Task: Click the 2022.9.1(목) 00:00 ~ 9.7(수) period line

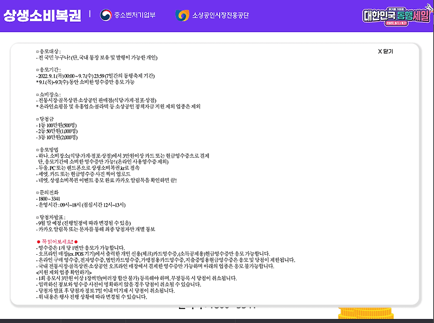Action: 95,76
